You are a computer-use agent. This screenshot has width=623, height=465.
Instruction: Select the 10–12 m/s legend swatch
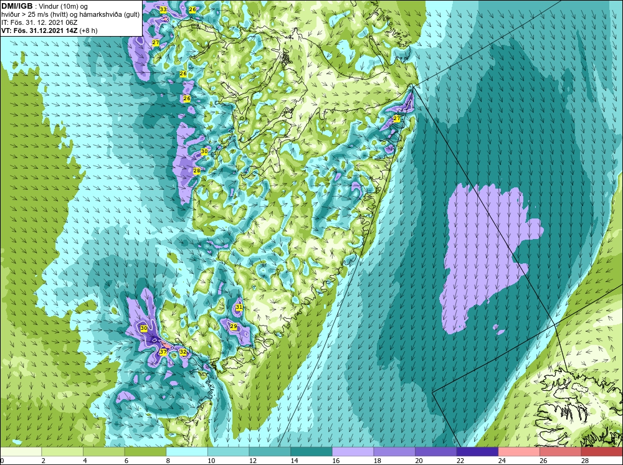[x=228, y=452]
